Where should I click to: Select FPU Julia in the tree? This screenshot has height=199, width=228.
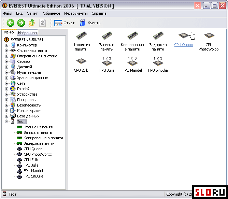[31, 165]
